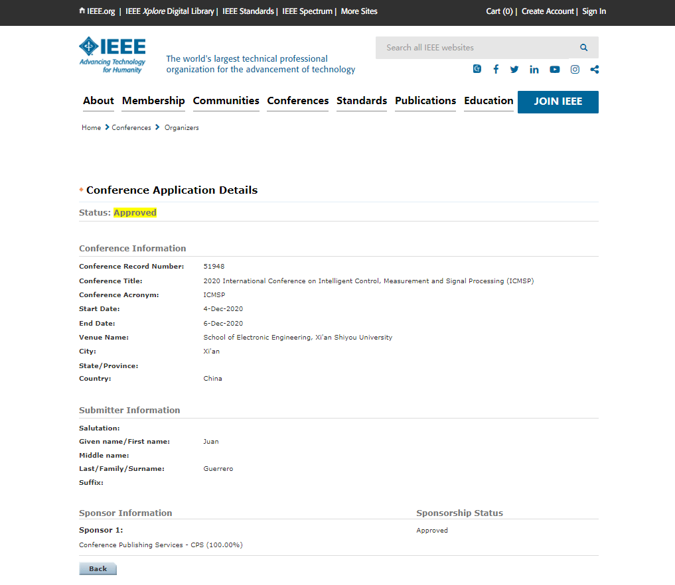Click the share icon

click(x=595, y=69)
